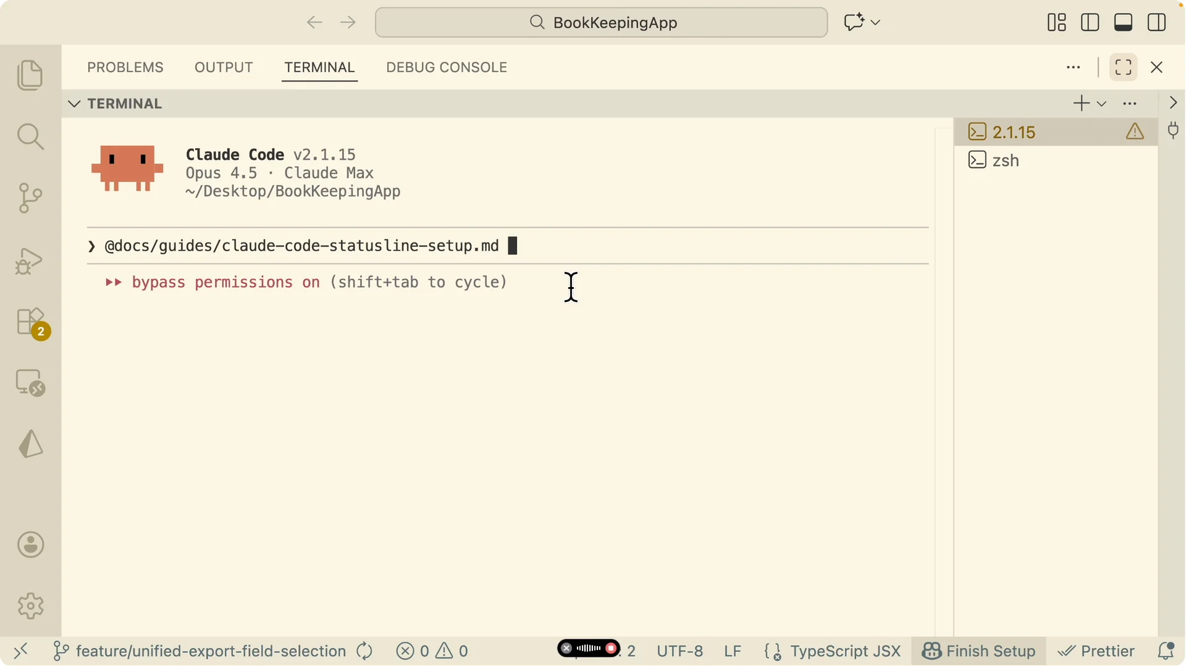
Task: Close the bottom panel
Action: tap(1157, 67)
